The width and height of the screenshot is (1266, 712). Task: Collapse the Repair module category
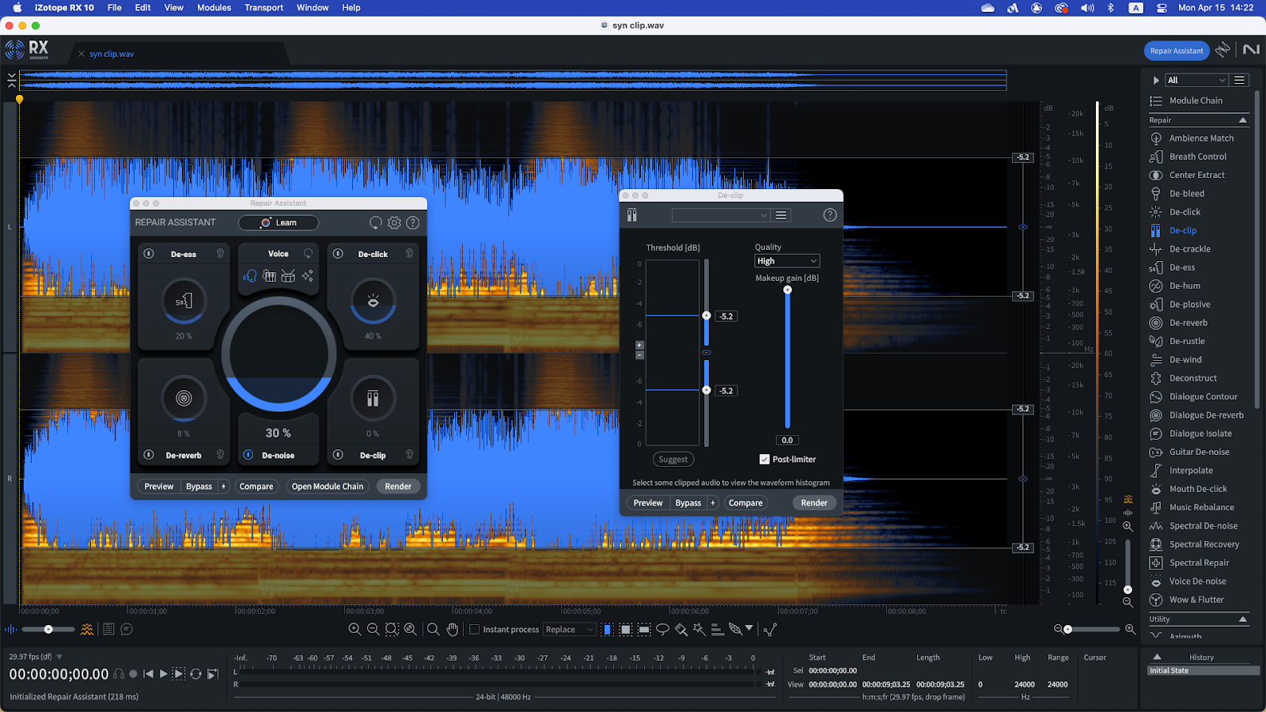(x=1243, y=120)
